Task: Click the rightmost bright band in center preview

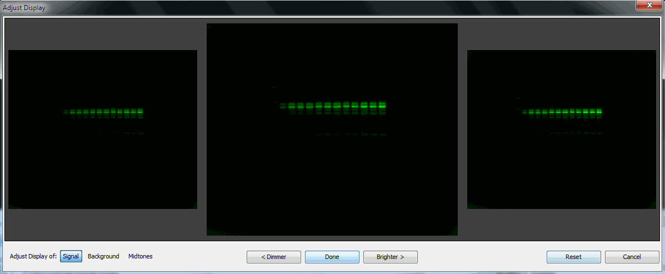Action: (x=382, y=104)
